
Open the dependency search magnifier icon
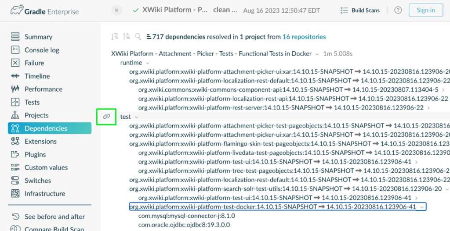point(138,37)
